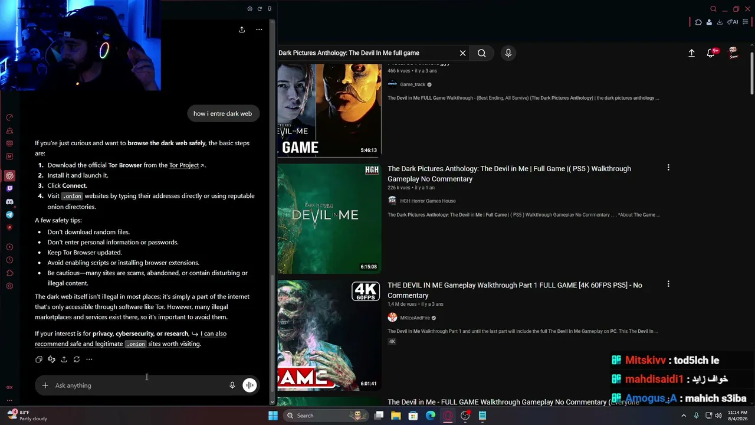Image resolution: width=755 pixels, height=425 pixels.
Task: Open Opera AI assistant button
Action: click(733, 22)
